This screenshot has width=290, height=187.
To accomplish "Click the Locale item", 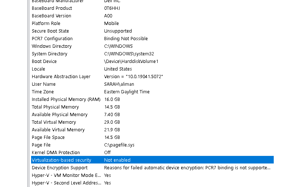I will pos(38,69).
